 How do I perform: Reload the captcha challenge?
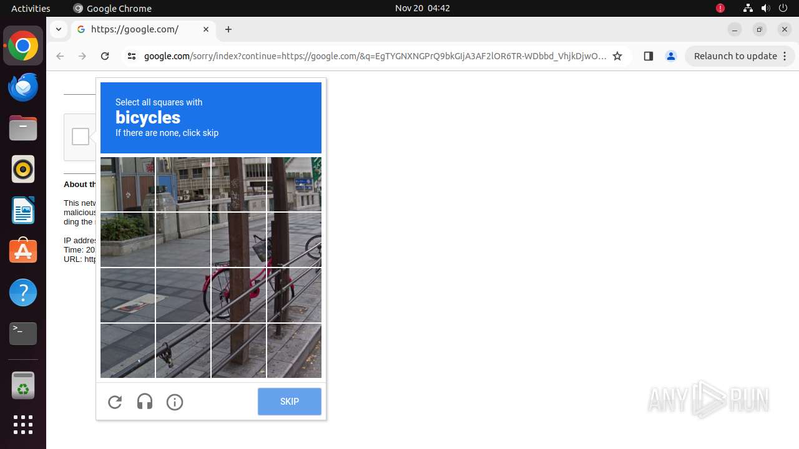coord(115,402)
